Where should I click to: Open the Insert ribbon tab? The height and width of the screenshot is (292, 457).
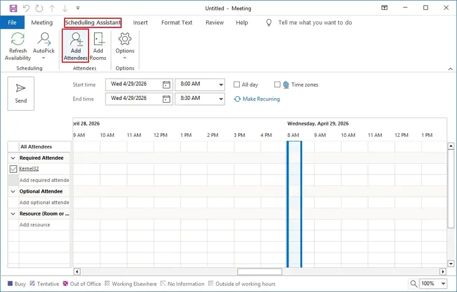click(x=141, y=22)
